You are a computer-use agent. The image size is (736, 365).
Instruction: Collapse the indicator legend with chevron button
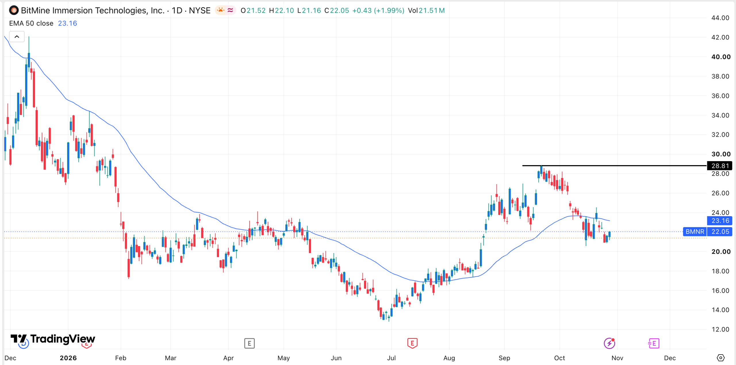pos(17,37)
